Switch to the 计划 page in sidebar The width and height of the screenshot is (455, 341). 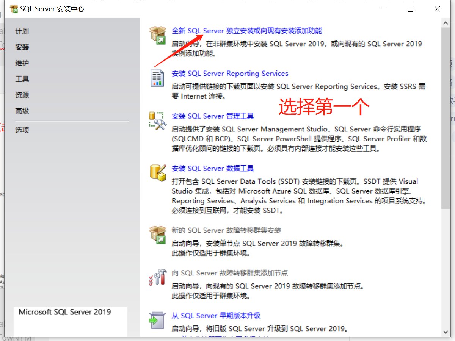[22, 31]
